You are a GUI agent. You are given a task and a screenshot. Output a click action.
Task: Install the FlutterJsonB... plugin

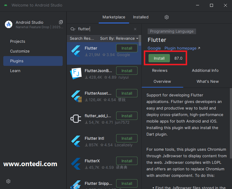127,71
